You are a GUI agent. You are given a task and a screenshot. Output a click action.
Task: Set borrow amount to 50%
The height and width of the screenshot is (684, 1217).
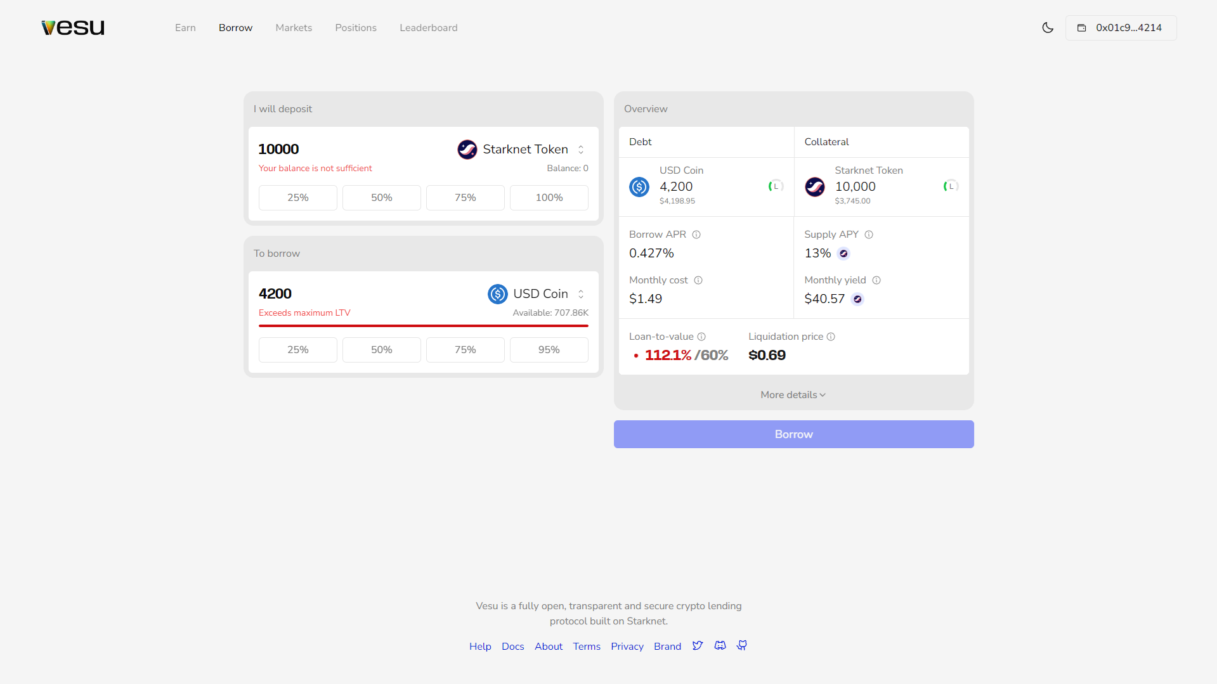382,350
